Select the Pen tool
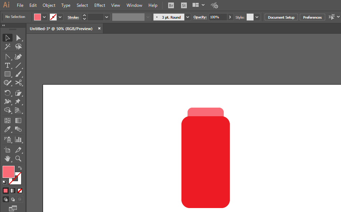 click(x=18, y=57)
